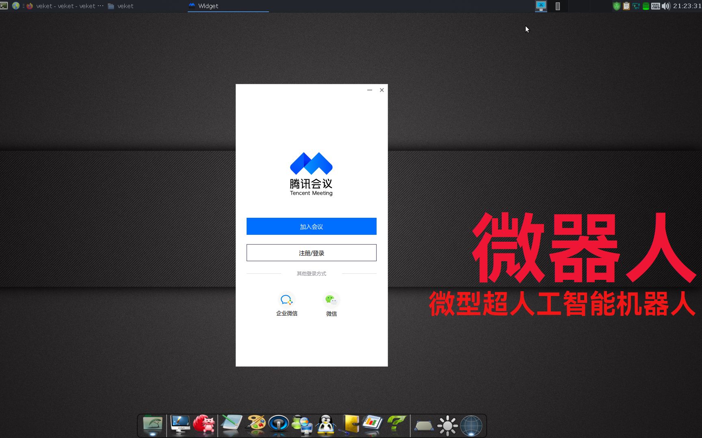This screenshot has width=702, height=438.
Task: Click the network connection tray icon
Action: tap(636, 6)
